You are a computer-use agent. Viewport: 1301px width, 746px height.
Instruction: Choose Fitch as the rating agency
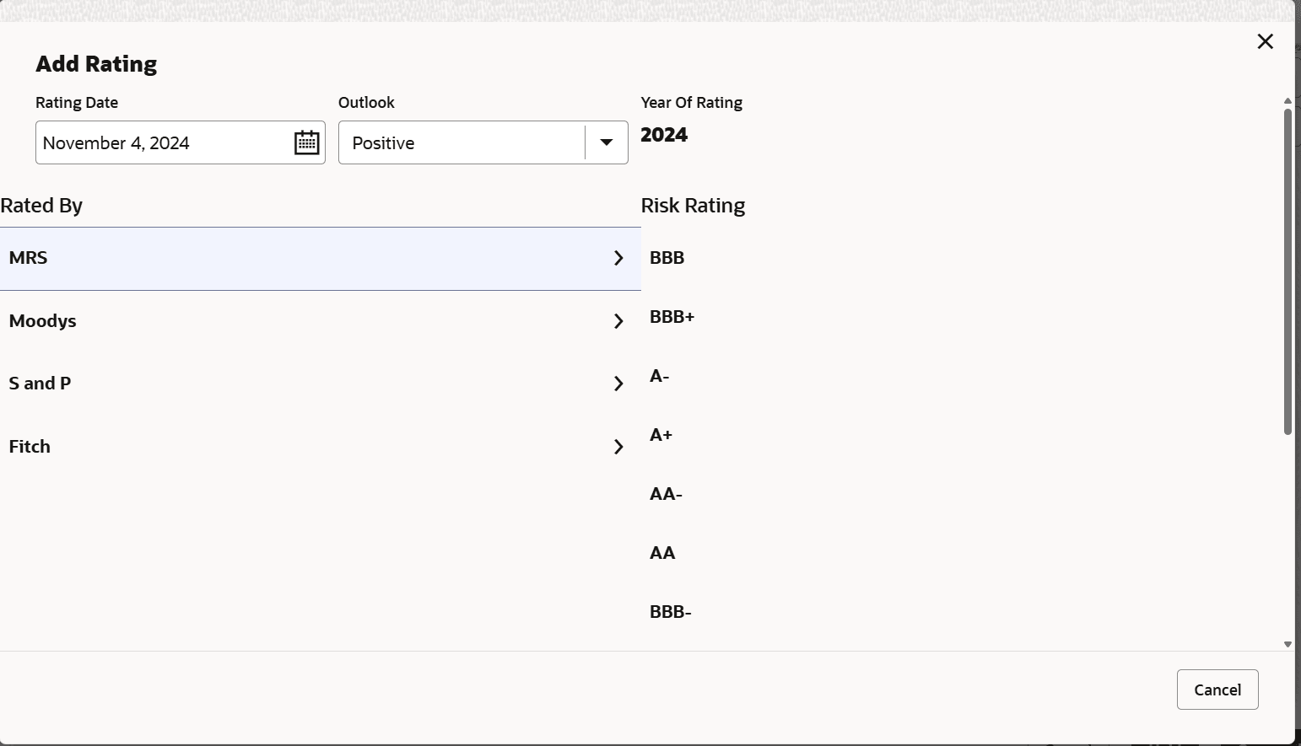[30, 447]
